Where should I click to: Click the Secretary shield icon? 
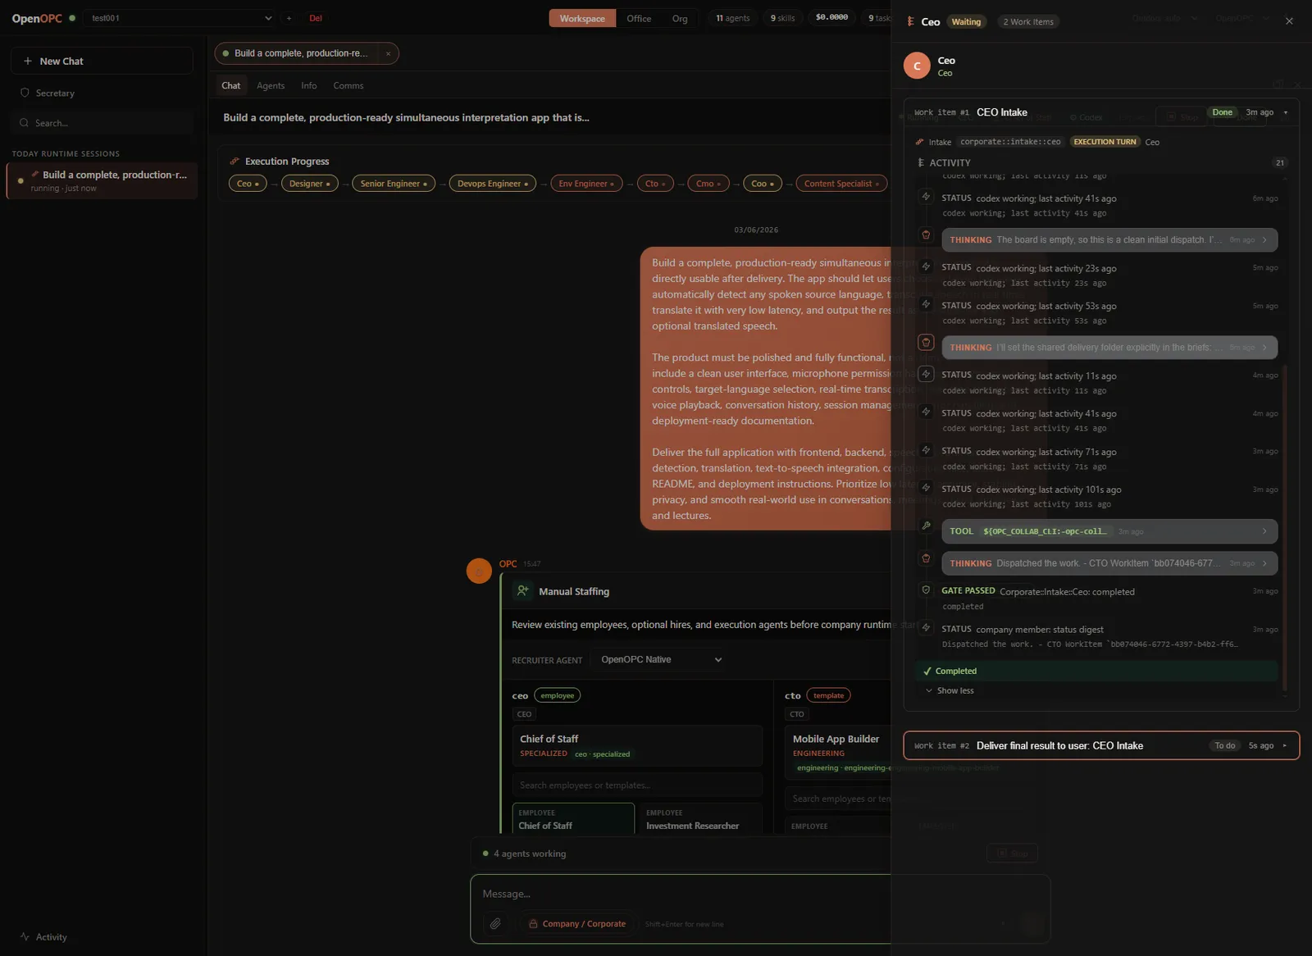tap(25, 93)
